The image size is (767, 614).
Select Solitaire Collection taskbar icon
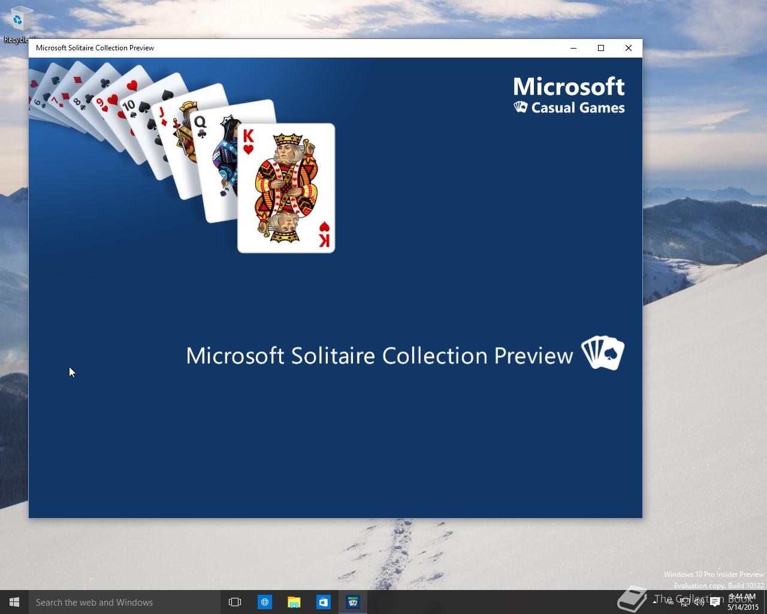352,602
